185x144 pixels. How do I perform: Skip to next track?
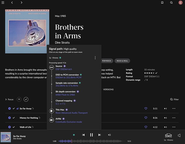click(99, 135)
